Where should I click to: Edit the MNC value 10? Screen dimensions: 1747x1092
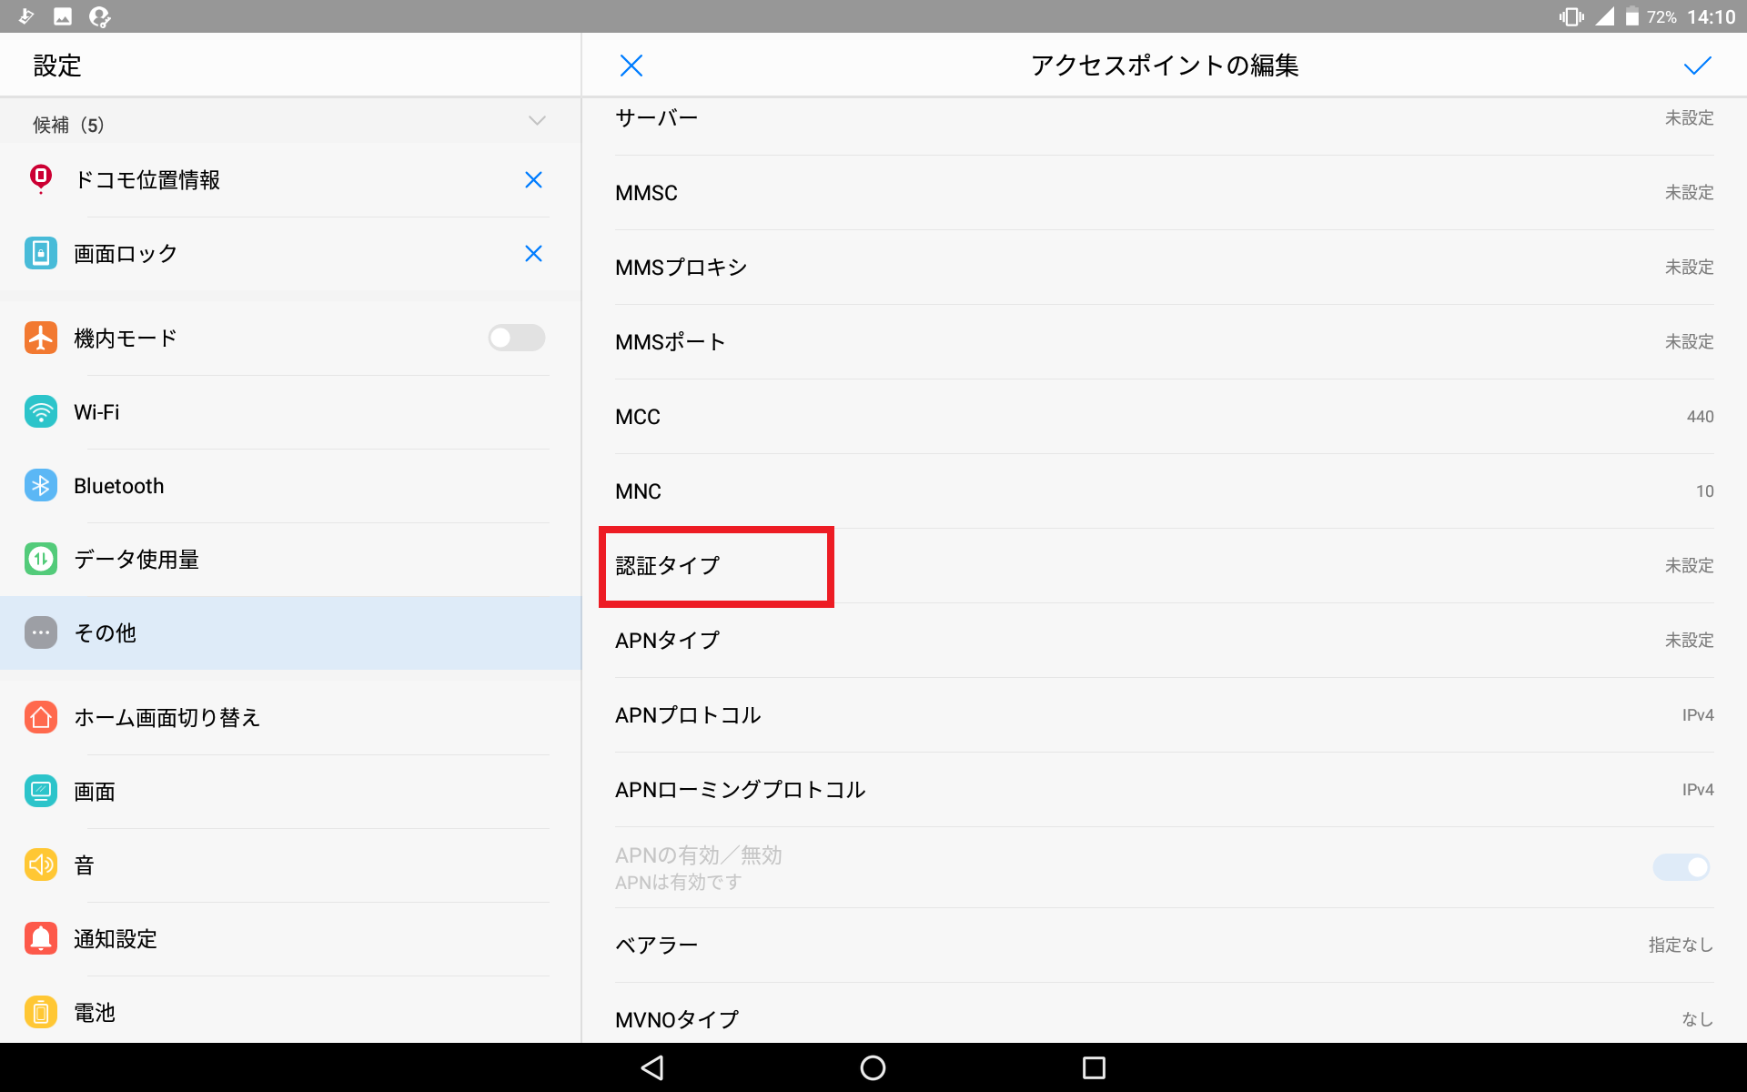1164,491
